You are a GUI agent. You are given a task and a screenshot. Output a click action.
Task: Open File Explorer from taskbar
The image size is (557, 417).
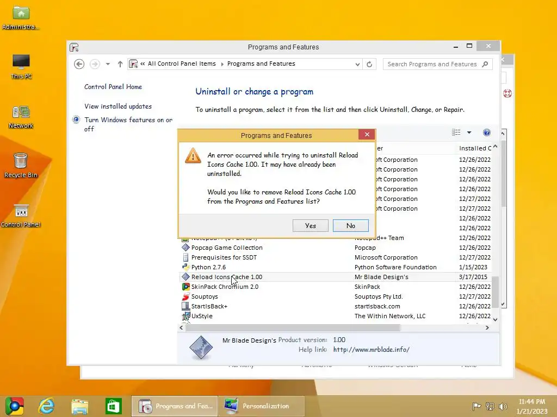[x=80, y=406]
